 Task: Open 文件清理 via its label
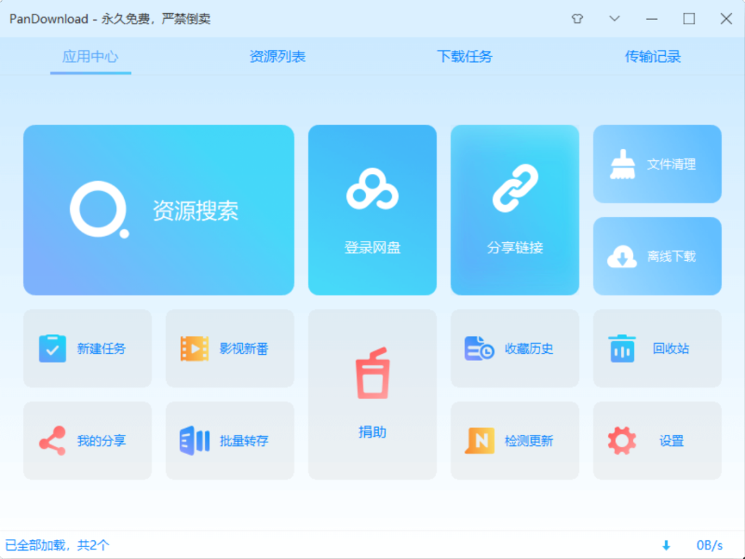pyautogui.click(x=671, y=164)
